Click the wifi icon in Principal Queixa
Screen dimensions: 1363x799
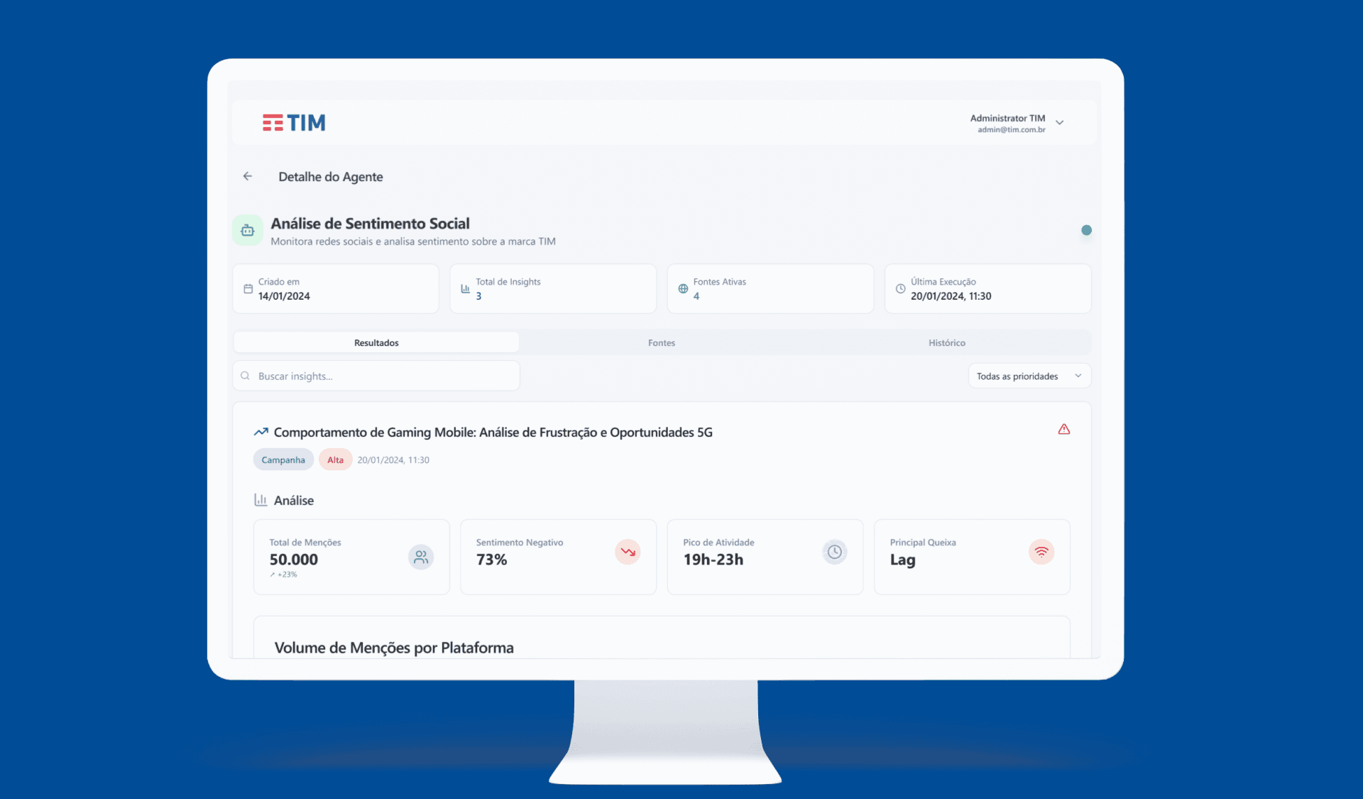[x=1041, y=552]
